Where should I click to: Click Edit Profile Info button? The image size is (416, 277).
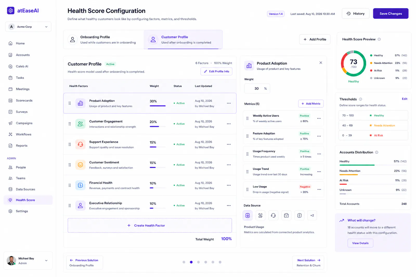point(216,71)
